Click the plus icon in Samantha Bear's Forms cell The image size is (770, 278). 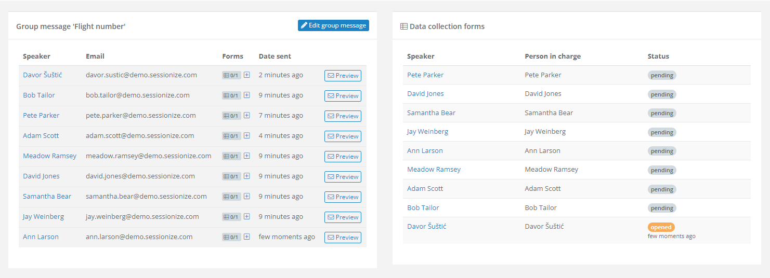click(247, 197)
